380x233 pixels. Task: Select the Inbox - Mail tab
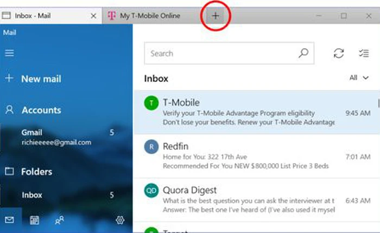pyautogui.click(x=51, y=16)
